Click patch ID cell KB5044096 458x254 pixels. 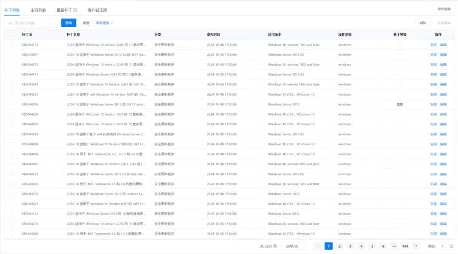[x=30, y=104]
